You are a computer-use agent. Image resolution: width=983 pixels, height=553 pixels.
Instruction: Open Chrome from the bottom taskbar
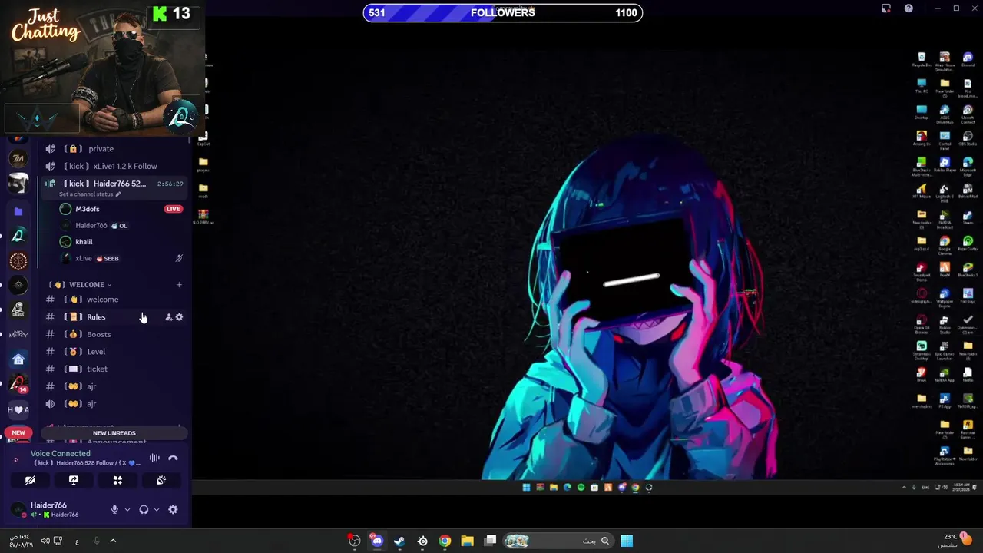click(x=445, y=541)
